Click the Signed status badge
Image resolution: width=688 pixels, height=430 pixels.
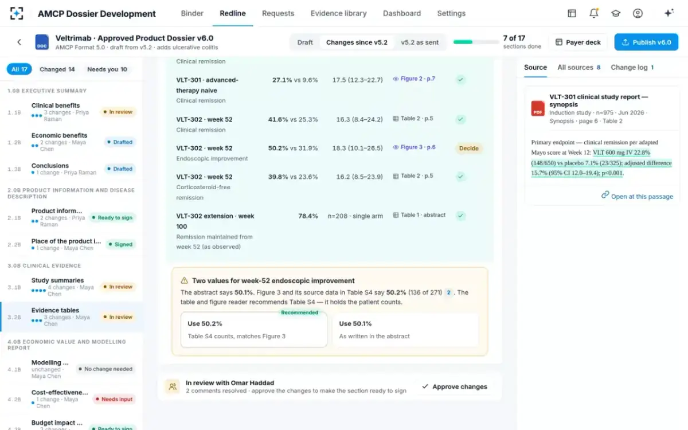coord(121,244)
